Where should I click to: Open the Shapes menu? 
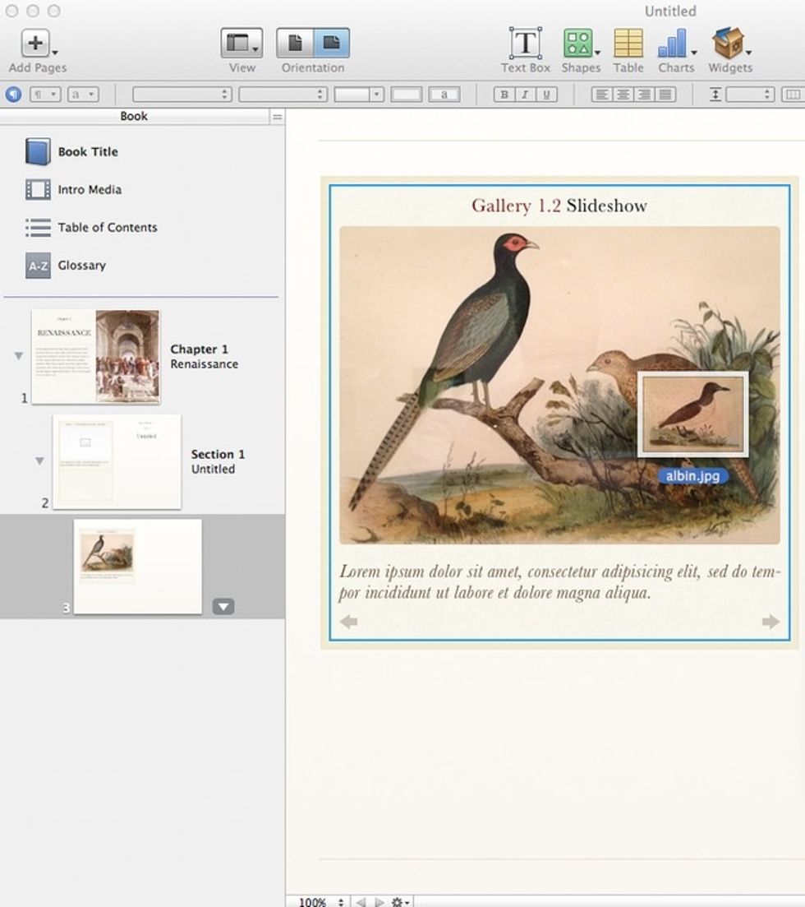click(580, 44)
